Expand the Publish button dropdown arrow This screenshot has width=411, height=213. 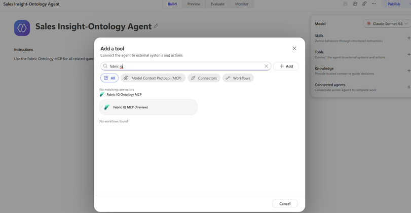tap(408, 4)
